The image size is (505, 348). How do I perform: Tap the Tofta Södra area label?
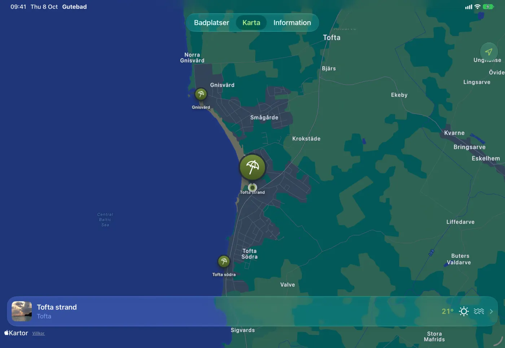tap(250, 254)
